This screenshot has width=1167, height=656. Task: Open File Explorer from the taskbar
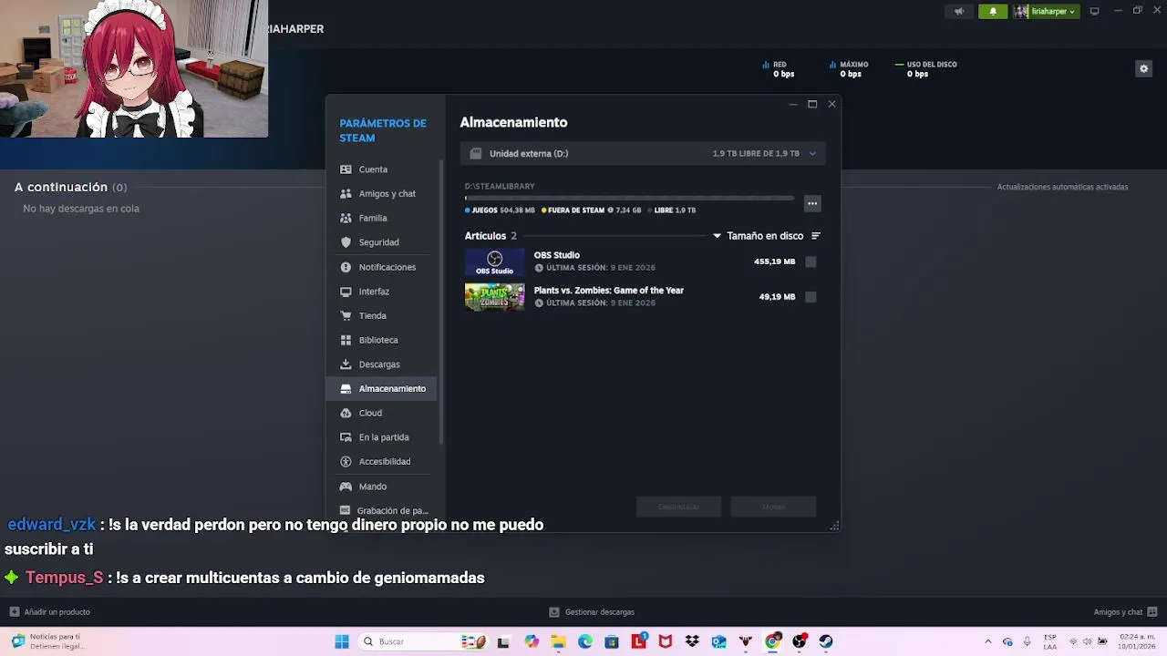(558, 641)
